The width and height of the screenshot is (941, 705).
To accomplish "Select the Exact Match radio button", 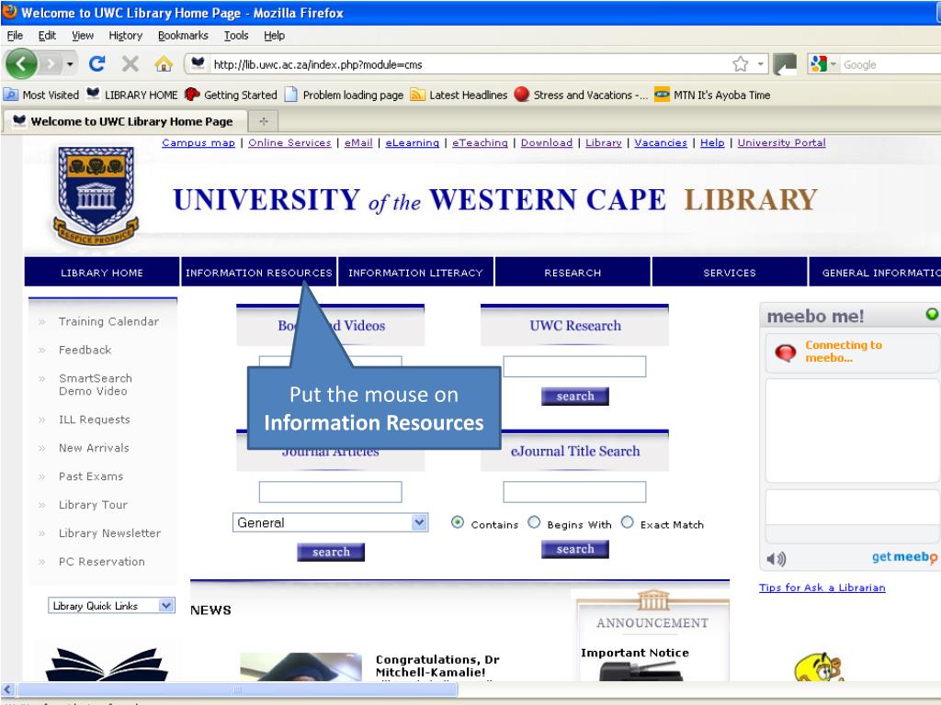I will tap(627, 522).
